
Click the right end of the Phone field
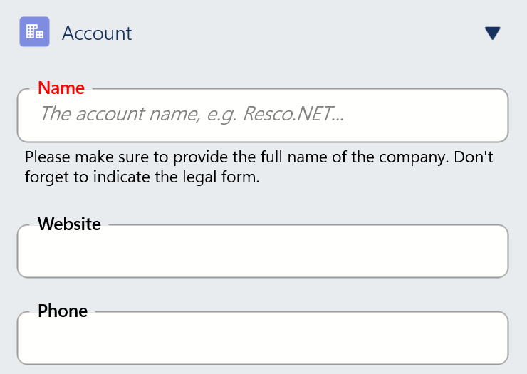(491, 339)
